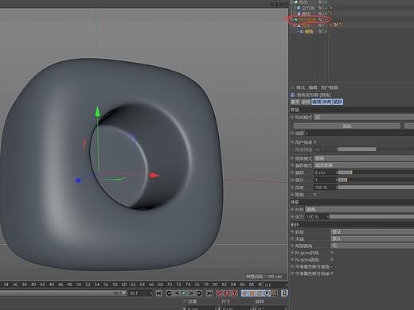Open the timeline layout icon after PLA

pos(284,293)
